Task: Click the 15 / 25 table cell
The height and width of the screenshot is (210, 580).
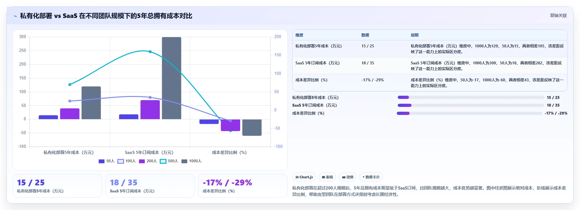Action: (368, 46)
